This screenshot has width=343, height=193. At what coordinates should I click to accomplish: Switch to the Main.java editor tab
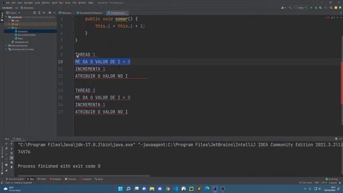coord(65,13)
